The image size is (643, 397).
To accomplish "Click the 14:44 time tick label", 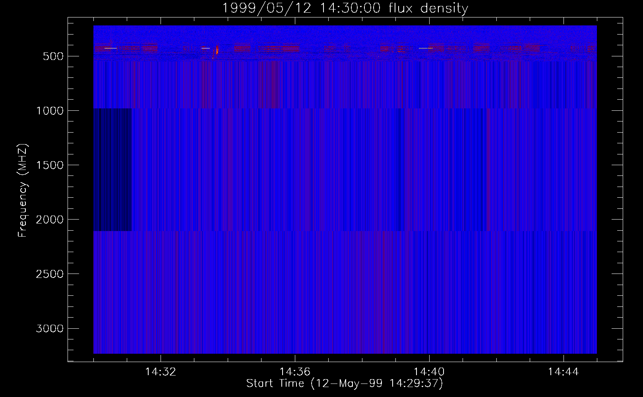I will (x=564, y=372).
